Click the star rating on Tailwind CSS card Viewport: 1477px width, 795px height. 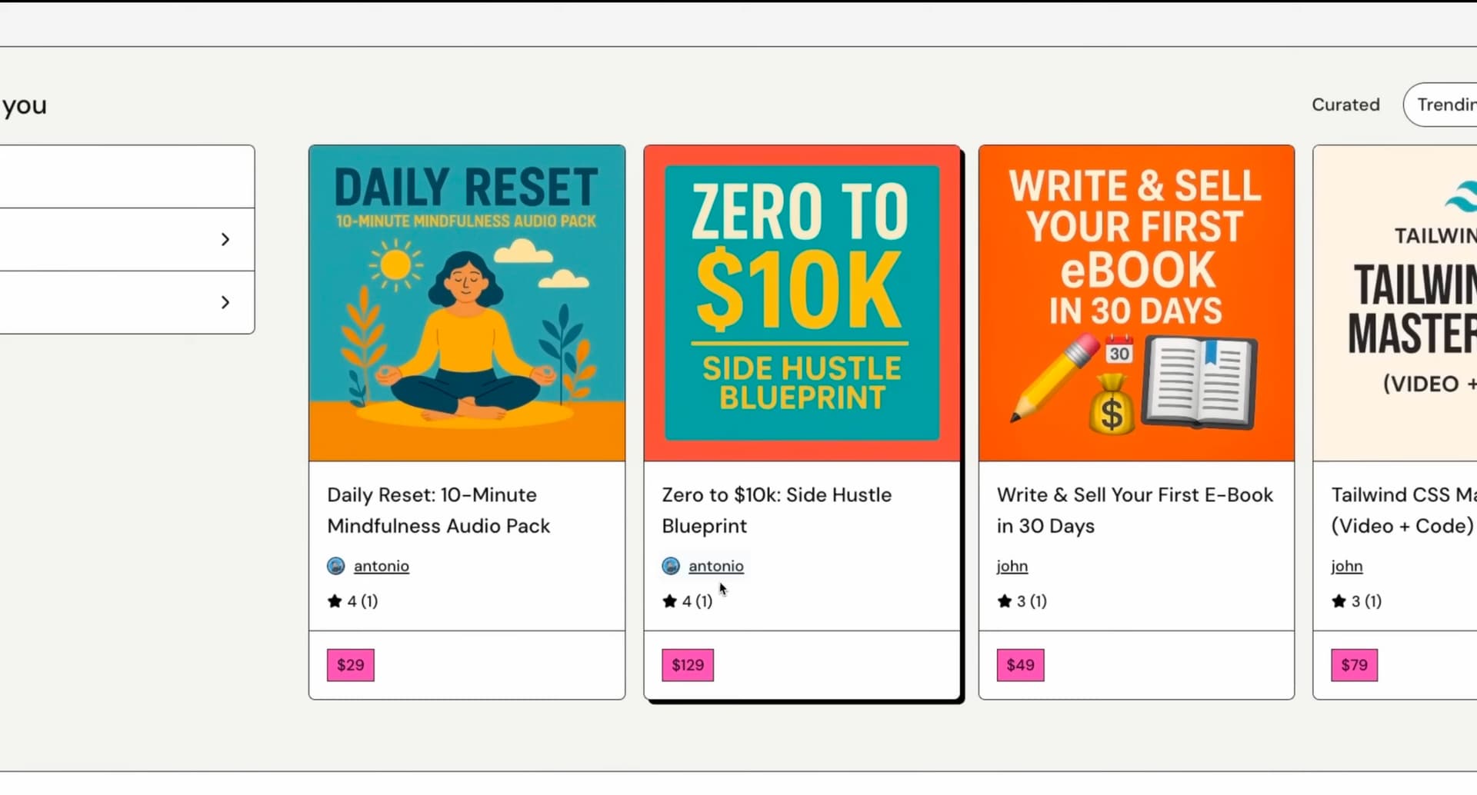pos(1357,601)
